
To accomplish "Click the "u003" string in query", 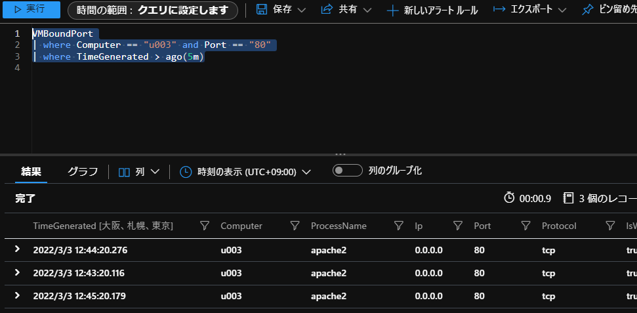I will [x=160, y=45].
